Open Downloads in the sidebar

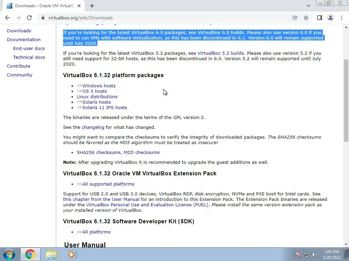19,31
